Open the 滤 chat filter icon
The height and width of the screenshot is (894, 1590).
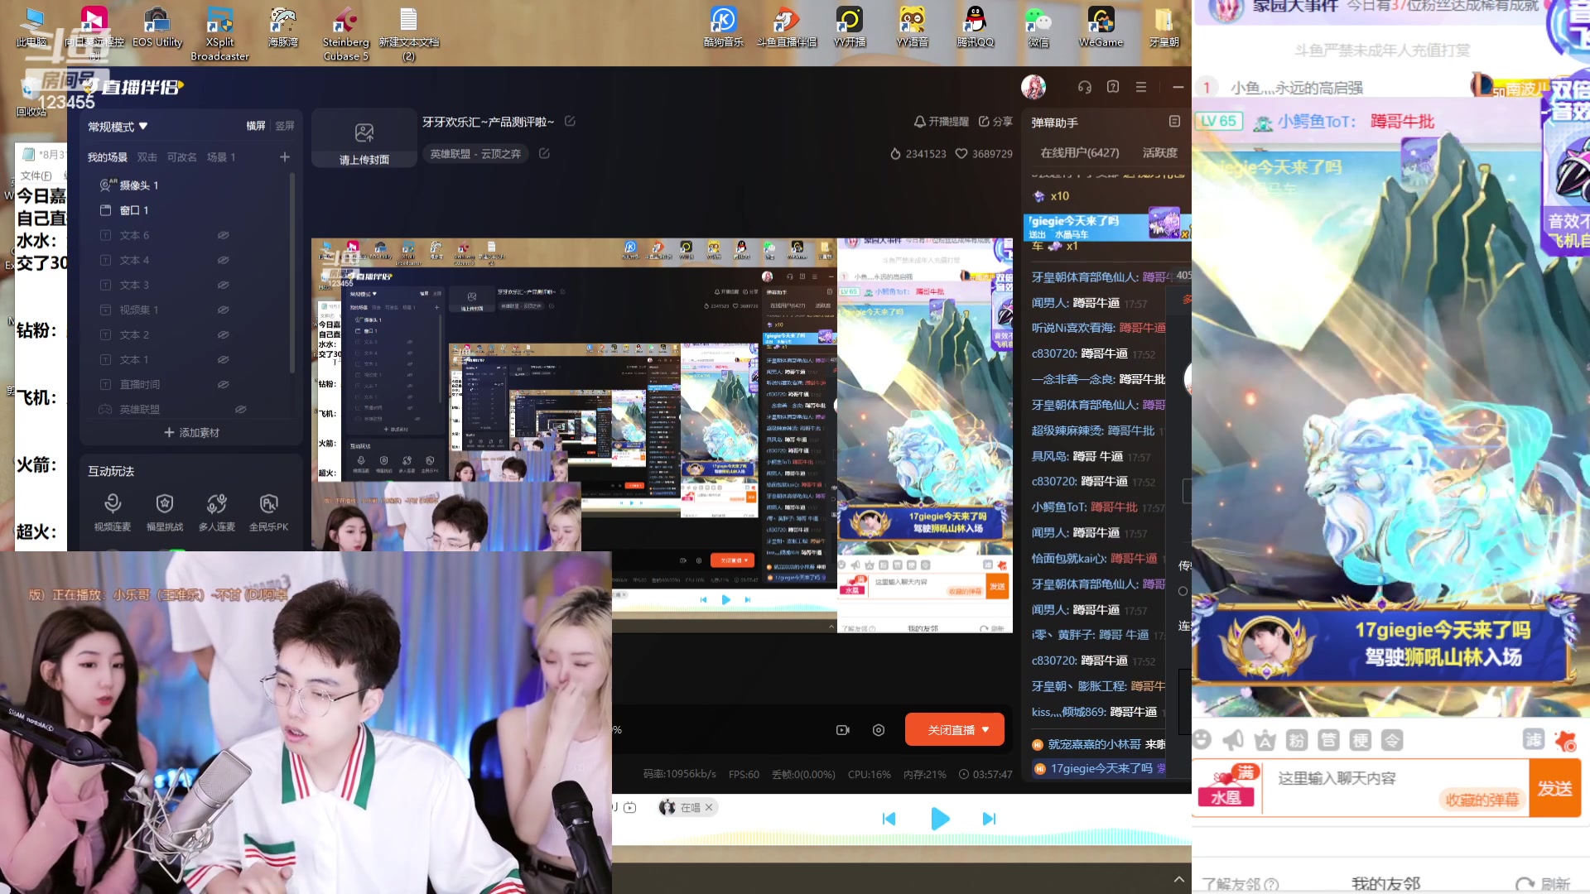pos(1534,739)
